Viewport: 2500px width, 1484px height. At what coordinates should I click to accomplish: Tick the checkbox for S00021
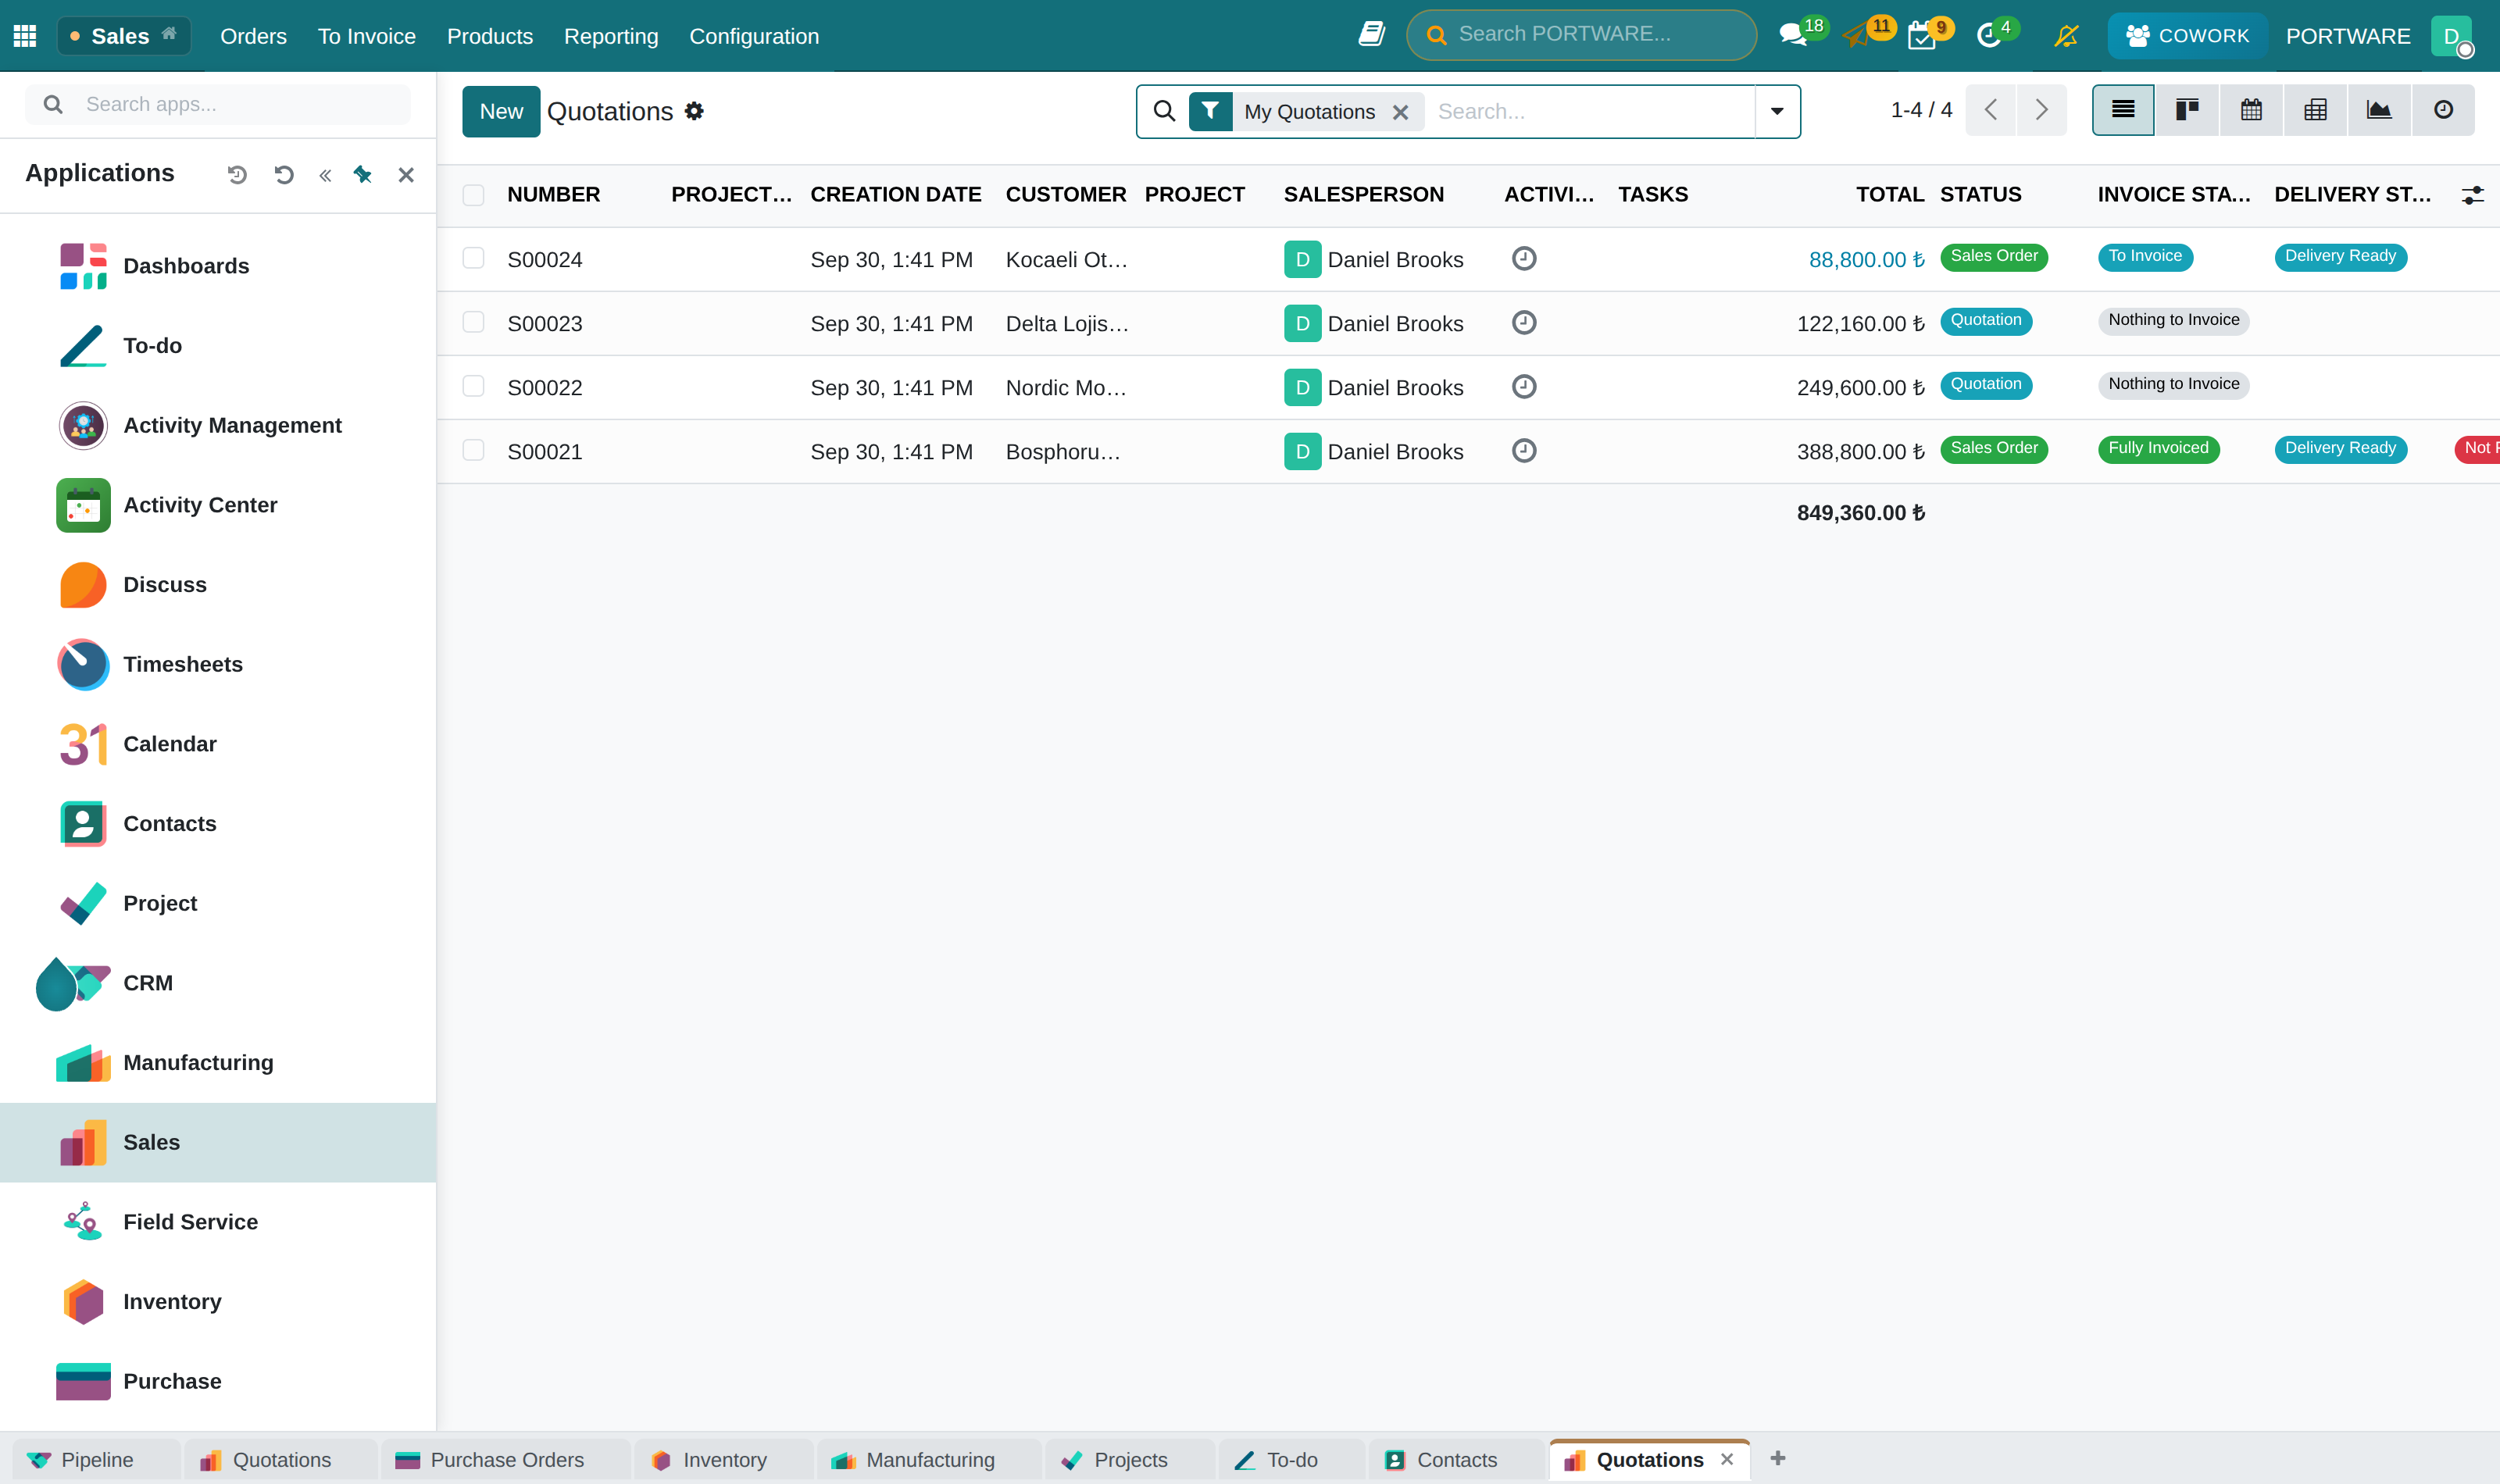pyautogui.click(x=473, y=450)
